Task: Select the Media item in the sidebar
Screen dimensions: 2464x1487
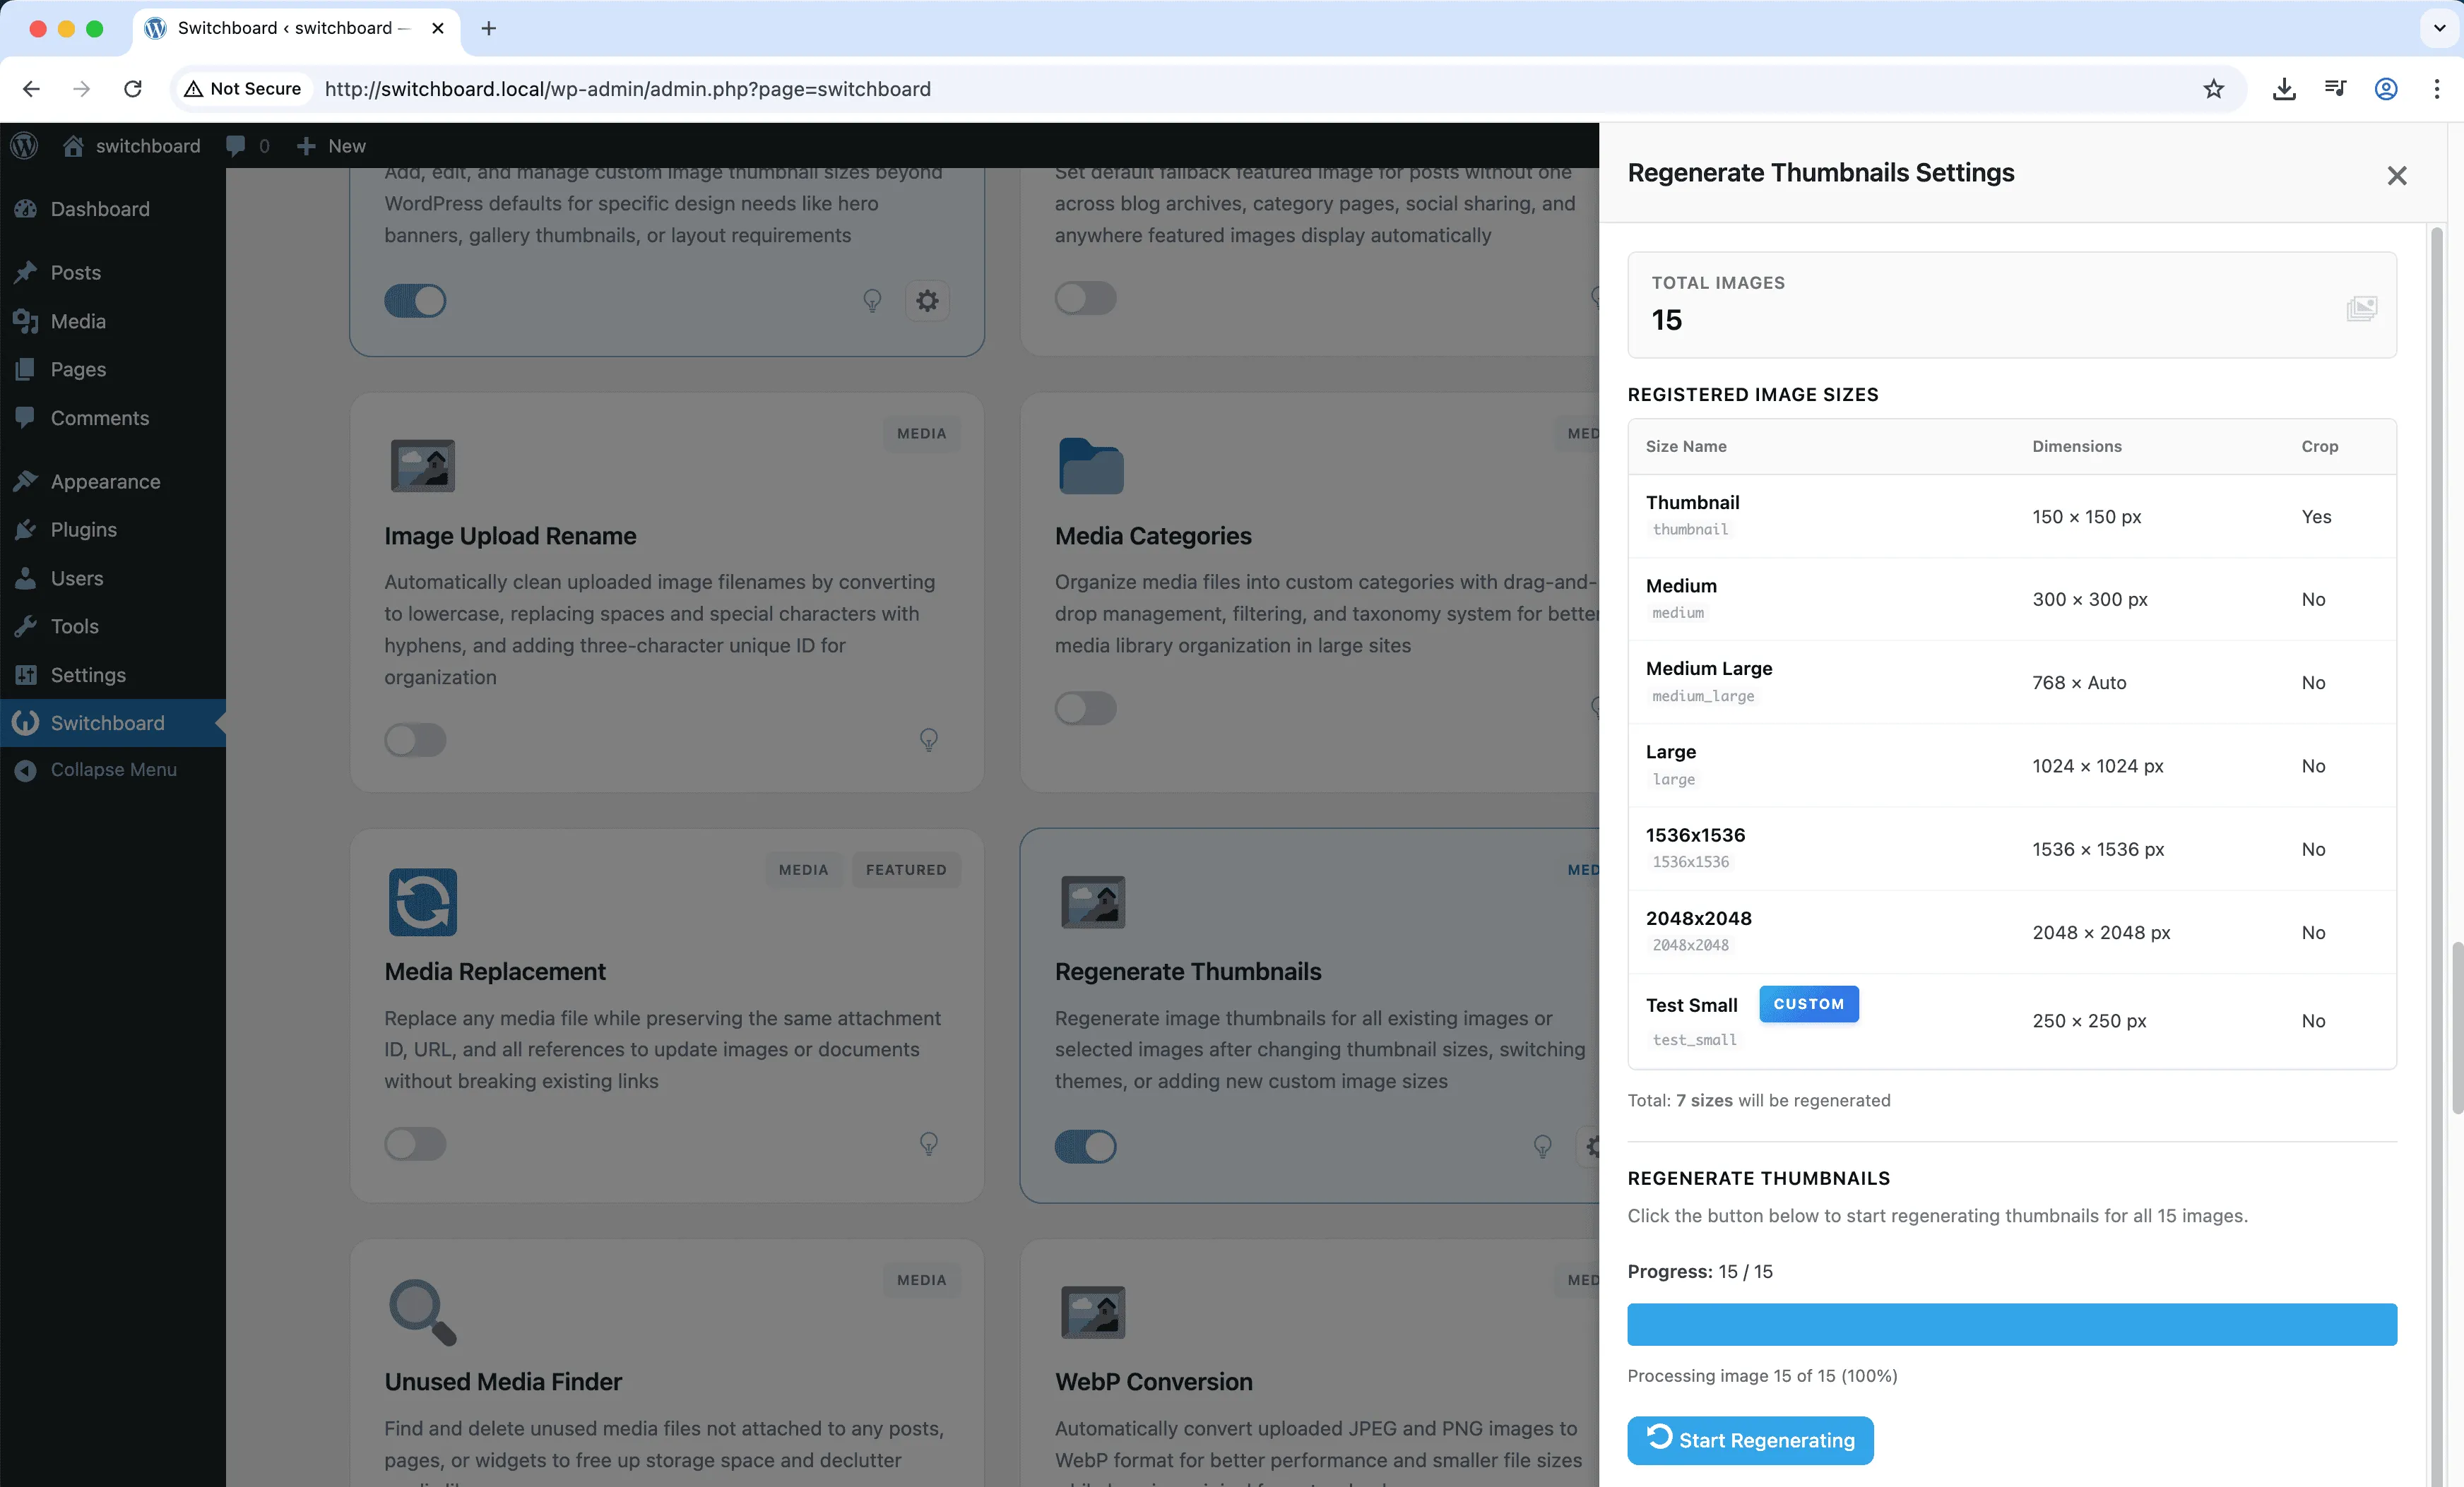Action: click(x=78, y=322)
